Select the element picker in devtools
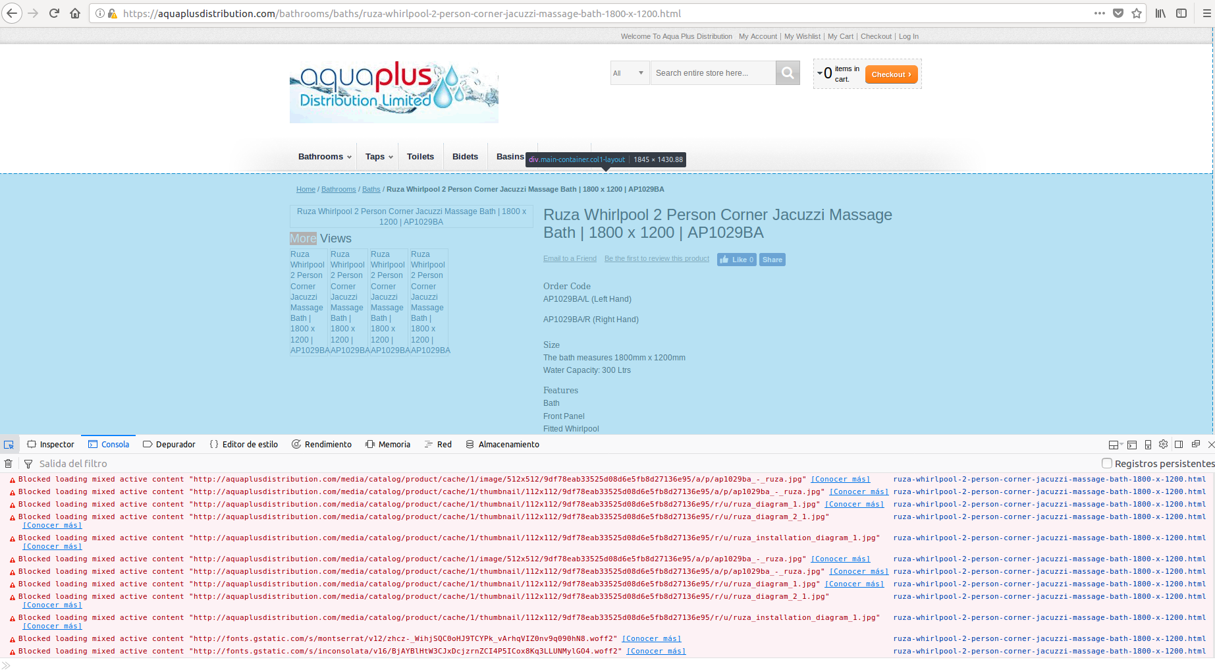The image size is (1215, 670). tap(9, 444)
